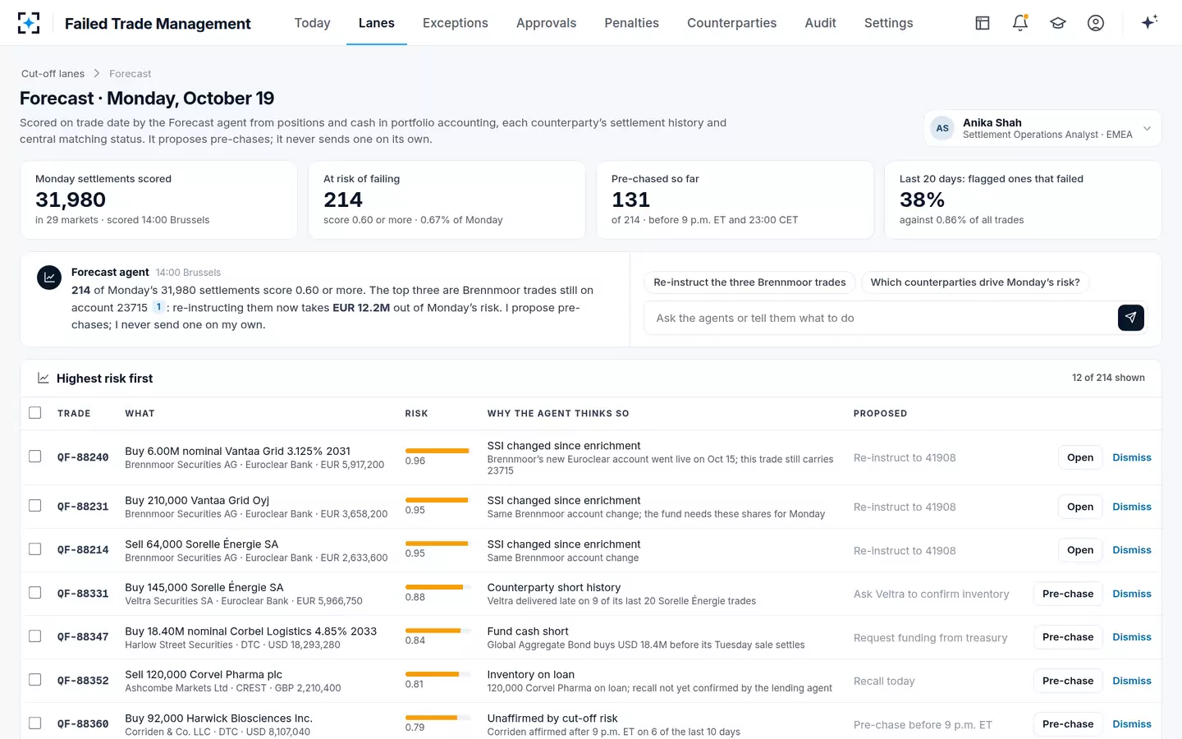Check the box for trade QF-88214
Image resolution: width=1182 pixels, height=739 pixels.
[x=35, y=549]
